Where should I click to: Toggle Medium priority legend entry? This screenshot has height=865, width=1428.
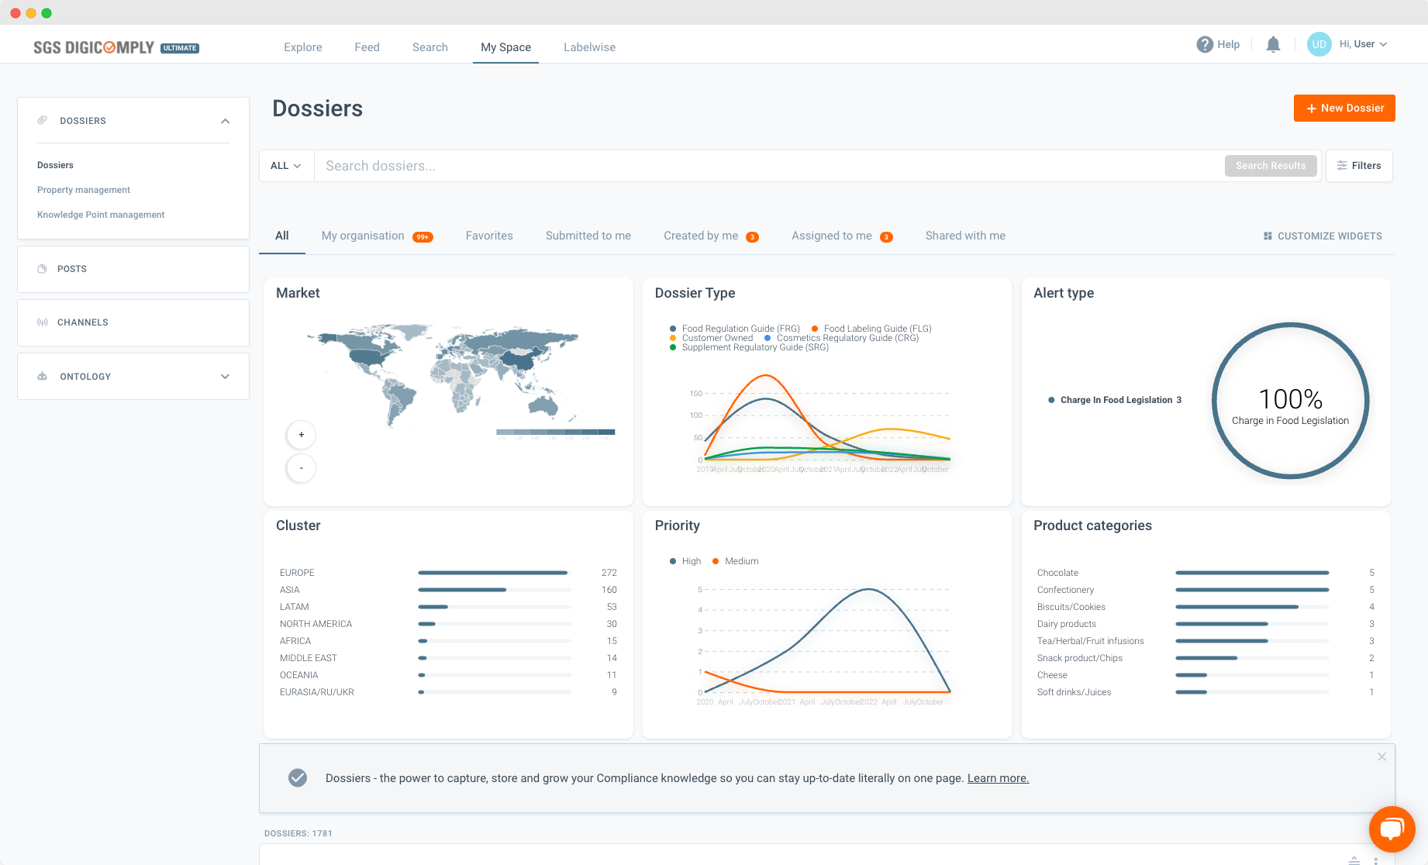[736, 561]
